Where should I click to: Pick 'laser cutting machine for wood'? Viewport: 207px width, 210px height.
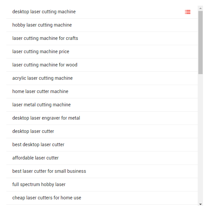coord(45,65)
